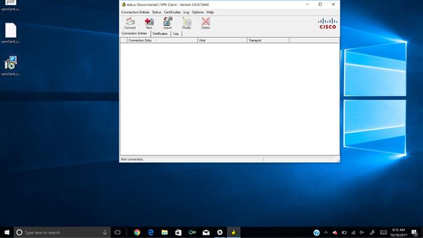Click the Cisco logo
The image size is (423, 238).
coord(328,23)
